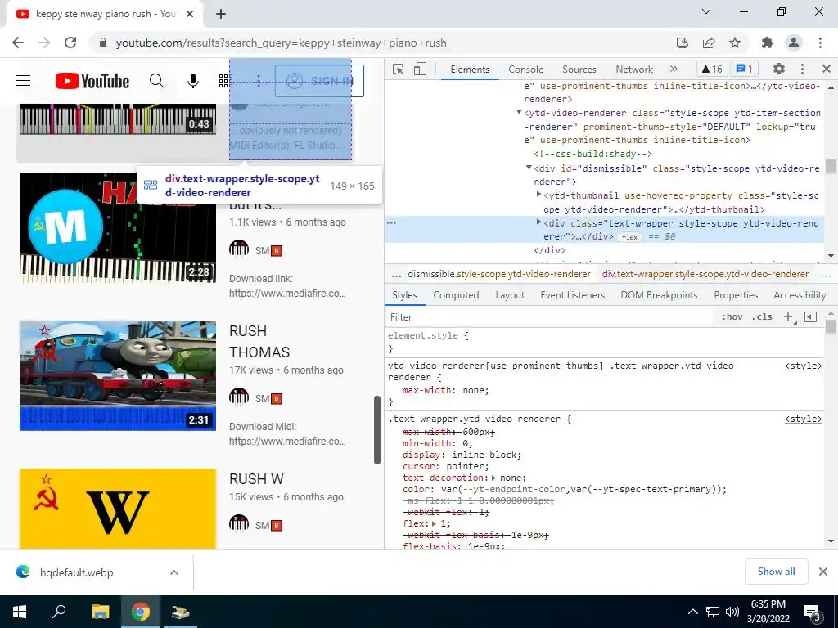Open the Styles sub-tab

404,295
